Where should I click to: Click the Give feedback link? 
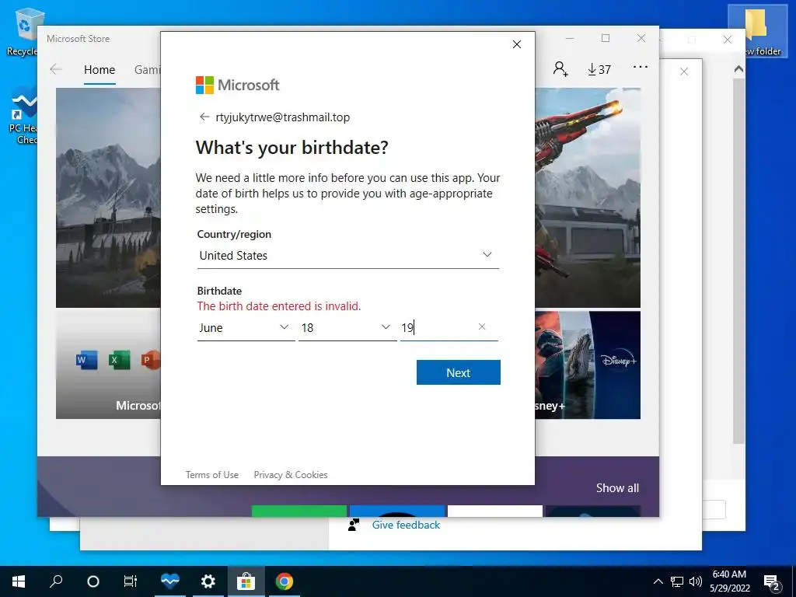[x=406, y=525]
